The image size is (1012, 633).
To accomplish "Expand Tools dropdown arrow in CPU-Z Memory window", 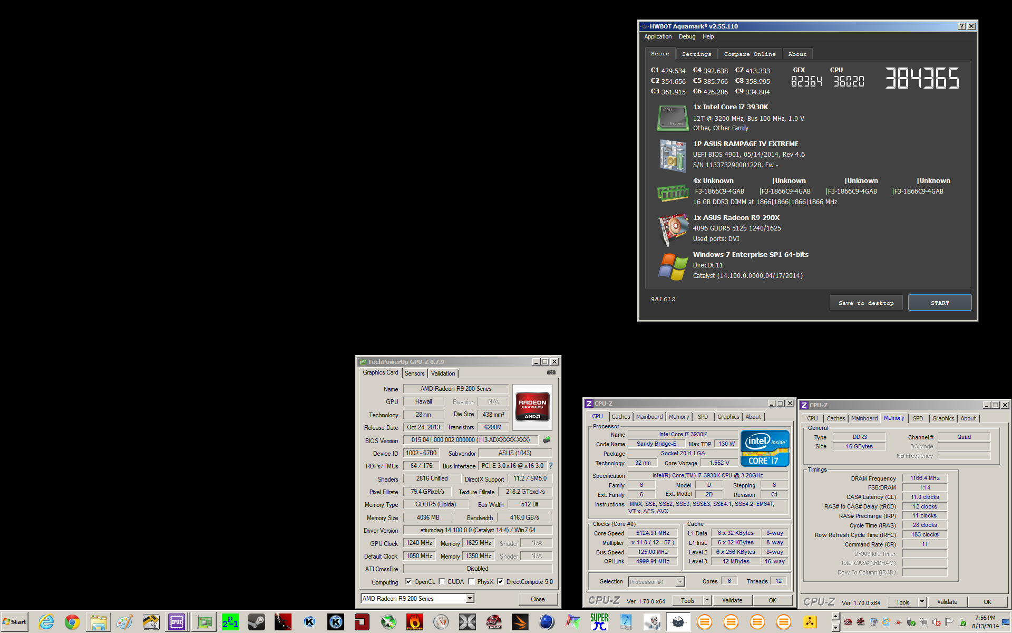I will coord(922,602).
